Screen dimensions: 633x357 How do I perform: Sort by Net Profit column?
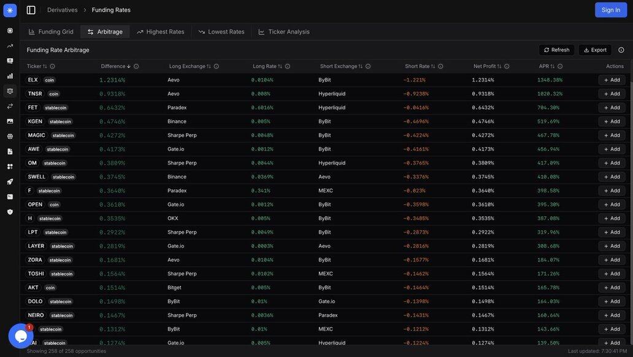488,66
